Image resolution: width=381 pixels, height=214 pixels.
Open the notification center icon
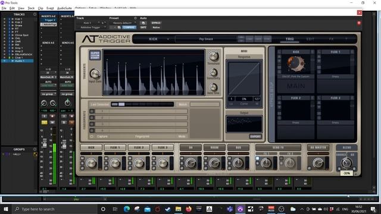coord(373,209)
